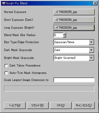Enable Auto-Trim Mask Histograms checkbox
The image size is (99, 113).
click(6, 73)
